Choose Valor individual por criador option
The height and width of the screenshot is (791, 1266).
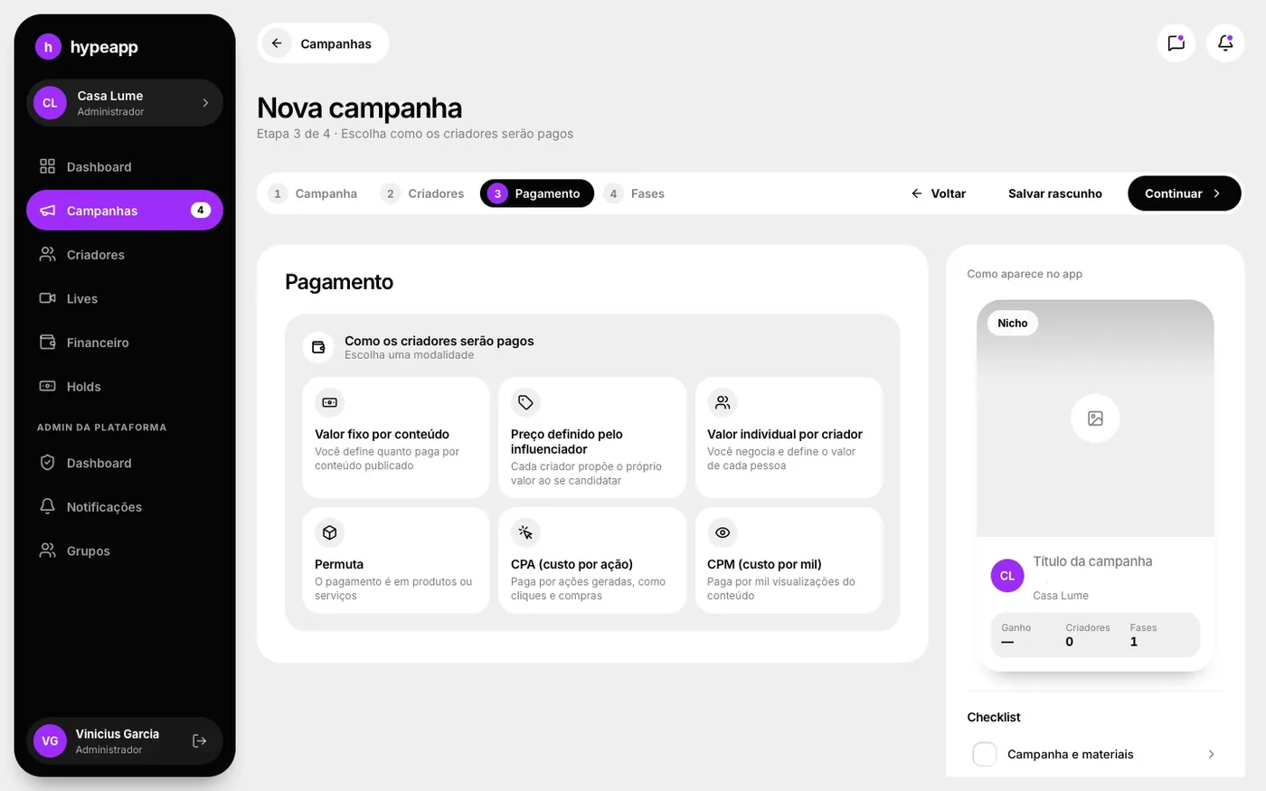pos(789,438)
